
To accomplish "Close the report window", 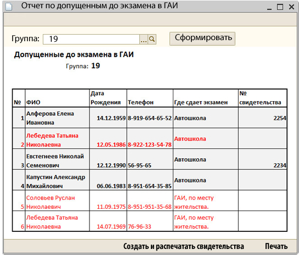I will click(x=291, y=7).
